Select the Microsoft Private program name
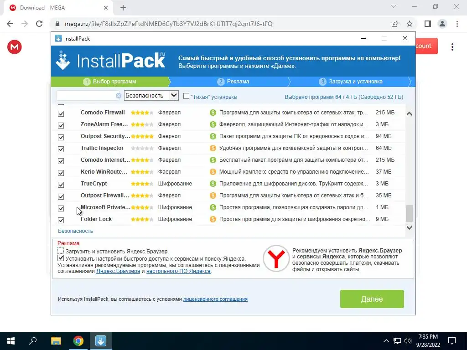The width and height of the screenshot is (467, 350). [105, 207]
